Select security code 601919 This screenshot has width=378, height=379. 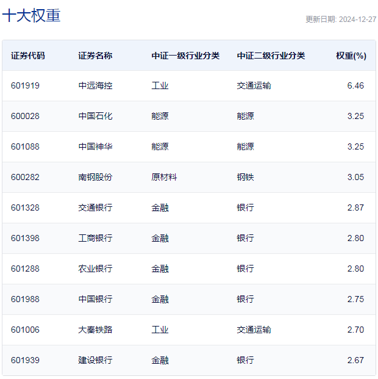coord(25,85)
